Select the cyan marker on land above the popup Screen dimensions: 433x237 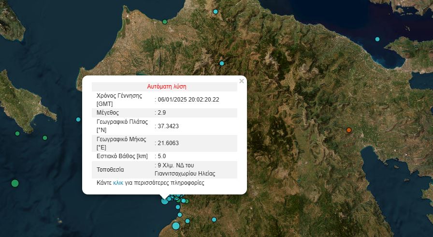click(222, 63)
